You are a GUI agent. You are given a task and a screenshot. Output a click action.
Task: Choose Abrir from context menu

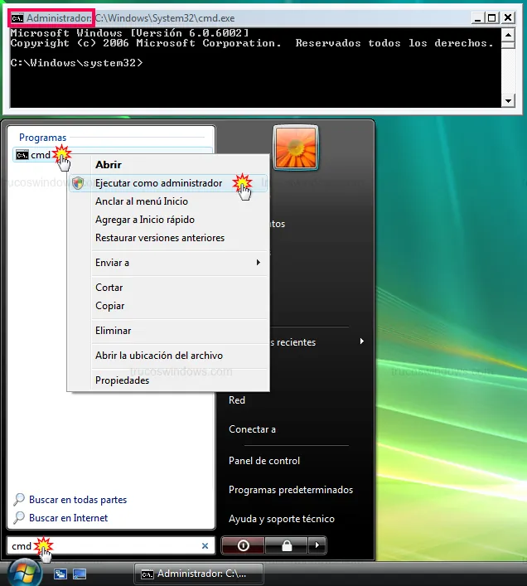pyautogui.click(x=109, y=165)
